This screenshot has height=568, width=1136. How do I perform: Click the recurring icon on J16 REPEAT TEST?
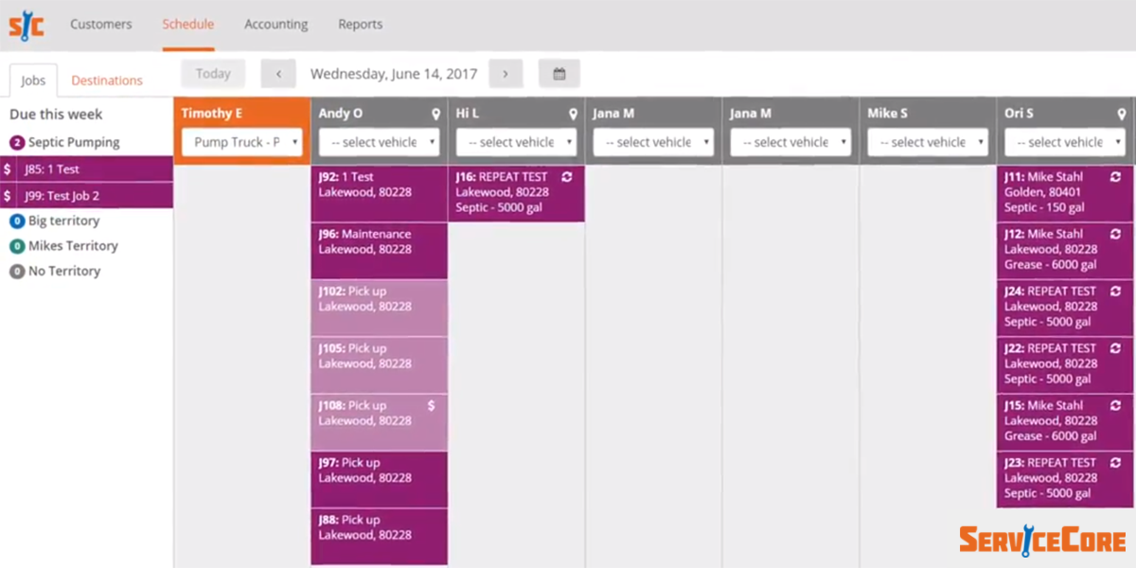[x=567, y=176]
